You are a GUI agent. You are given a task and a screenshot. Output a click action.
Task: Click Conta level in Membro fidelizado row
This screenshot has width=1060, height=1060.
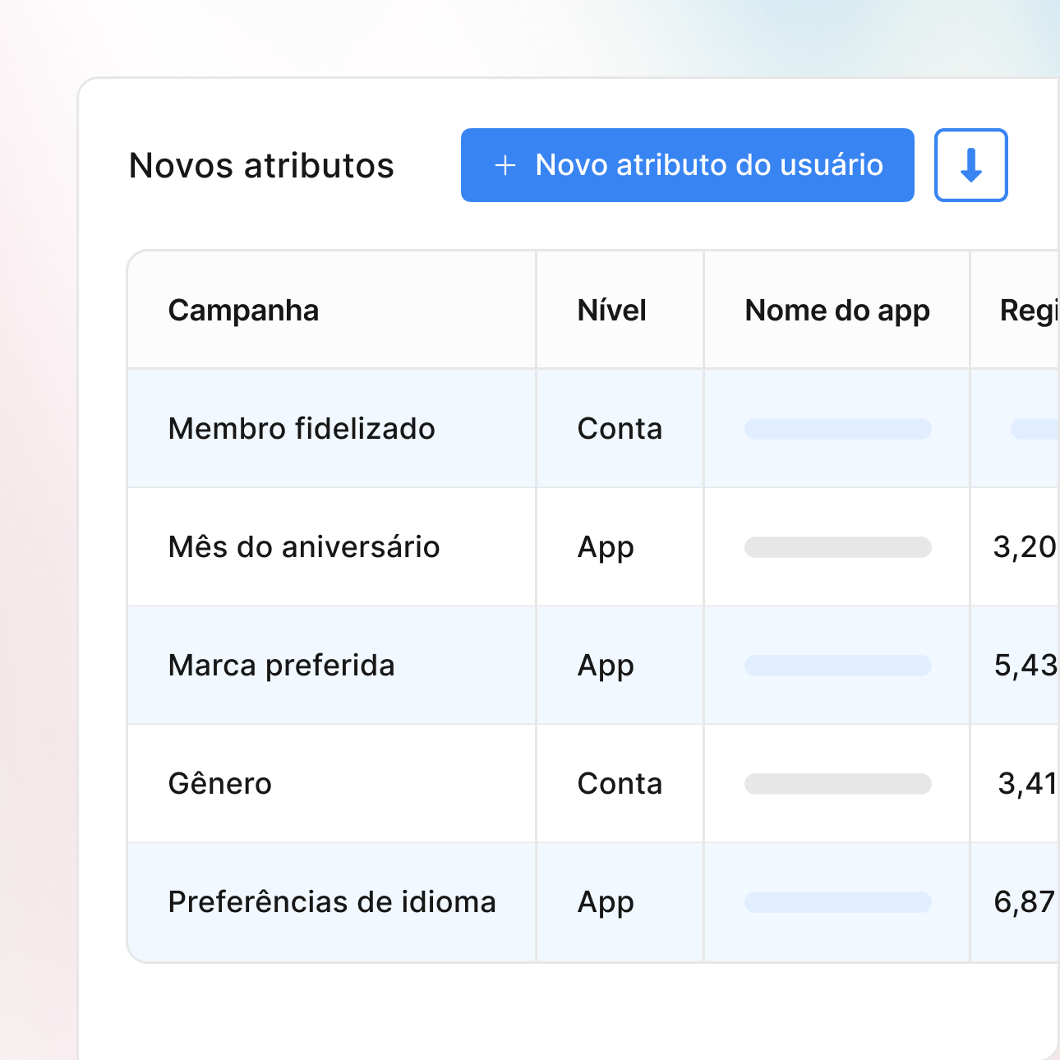point(620,429)
